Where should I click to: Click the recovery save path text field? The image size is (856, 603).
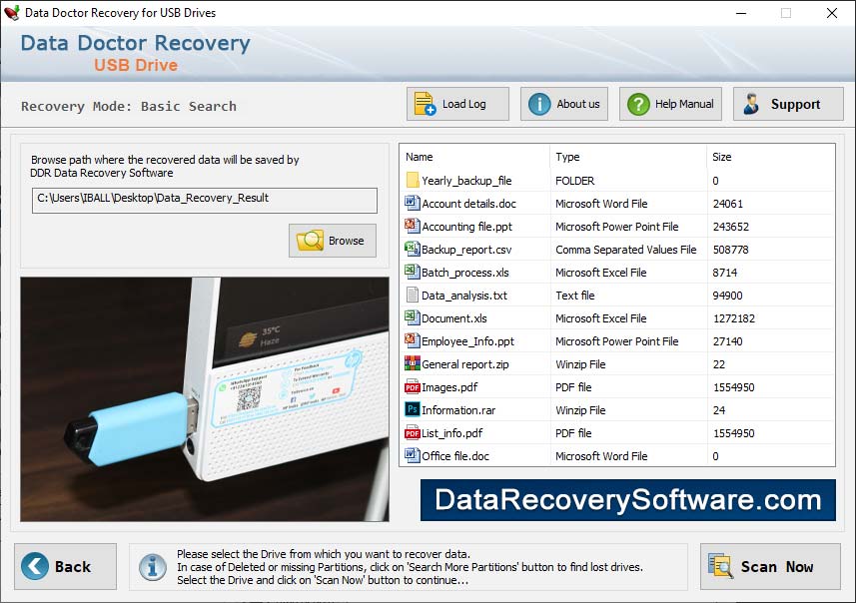coord(204,200)
